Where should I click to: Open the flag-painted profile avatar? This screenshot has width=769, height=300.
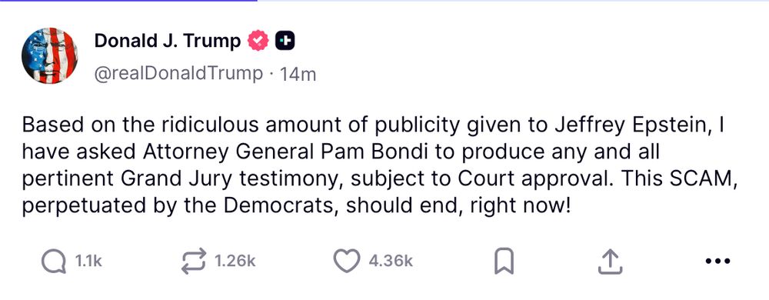(49, 55)
